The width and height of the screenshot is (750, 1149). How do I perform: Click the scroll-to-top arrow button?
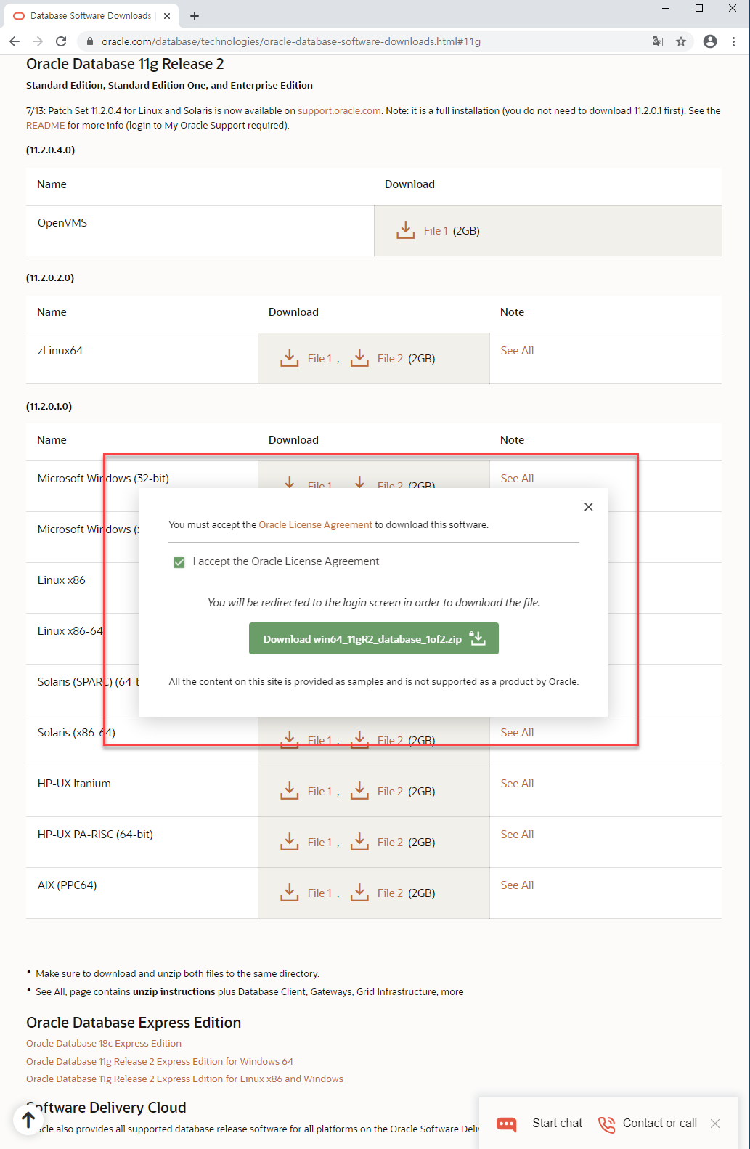28,1120
